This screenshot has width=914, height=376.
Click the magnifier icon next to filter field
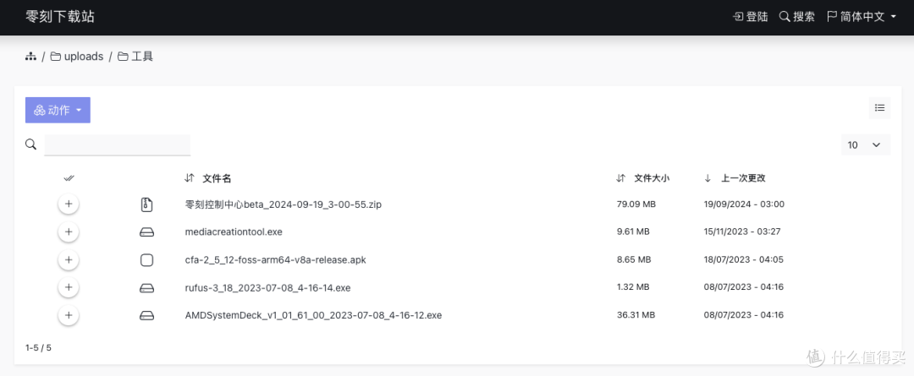(31, 144)
